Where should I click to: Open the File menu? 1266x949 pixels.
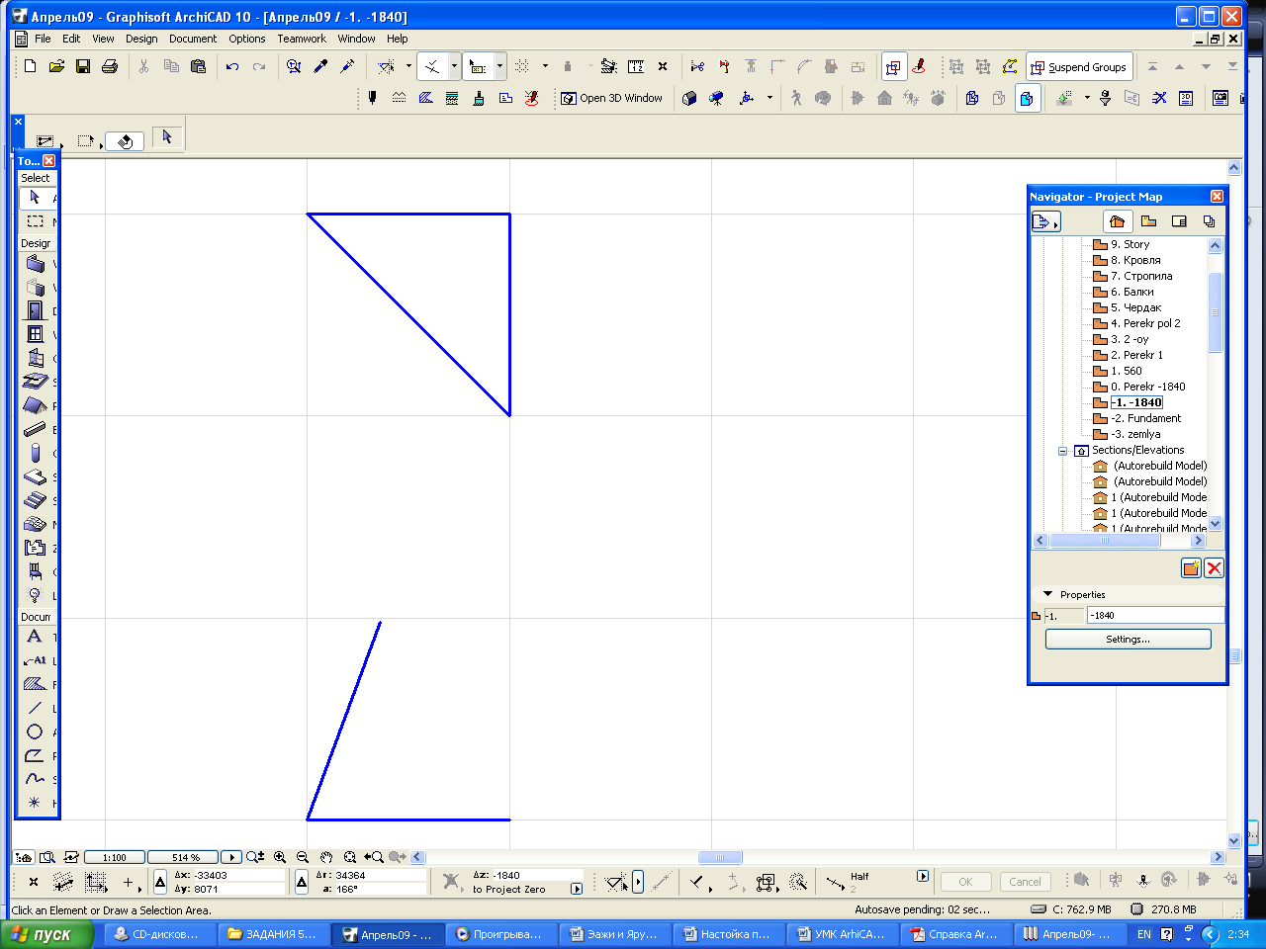(x=43, y=39)
